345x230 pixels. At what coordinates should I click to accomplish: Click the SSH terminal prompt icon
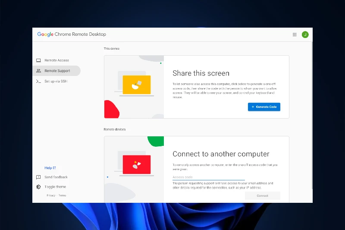tap(38, 81)
